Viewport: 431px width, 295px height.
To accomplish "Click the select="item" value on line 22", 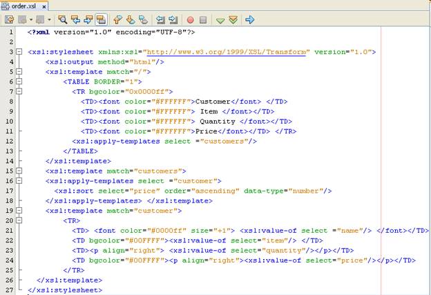I will pyautogui.click(x=275, y=240).
